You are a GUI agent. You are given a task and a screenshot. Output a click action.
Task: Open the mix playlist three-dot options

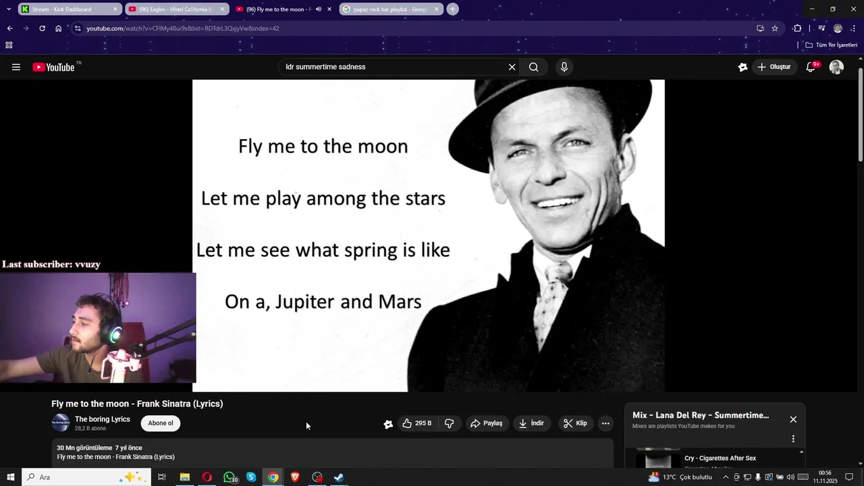793,439
